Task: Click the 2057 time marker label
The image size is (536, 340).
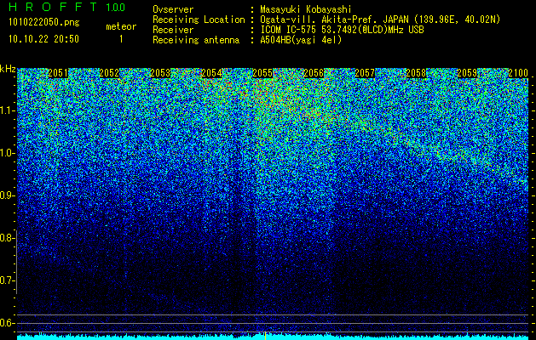Action: [x=365, y=73]
